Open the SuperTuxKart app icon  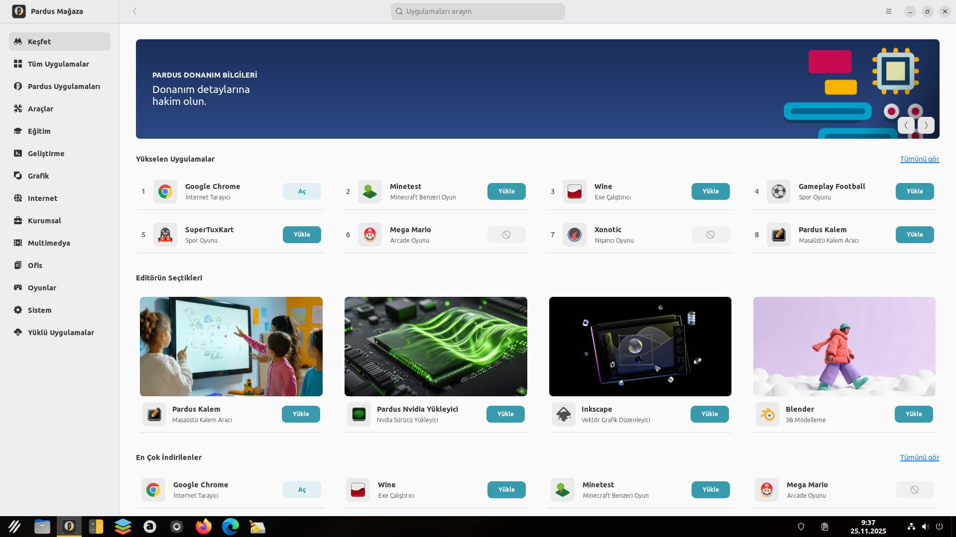(x=165, y=235)
